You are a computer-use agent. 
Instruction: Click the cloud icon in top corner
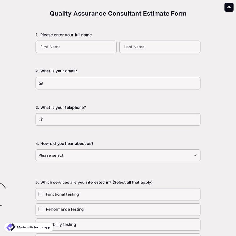tap(229, 7)
